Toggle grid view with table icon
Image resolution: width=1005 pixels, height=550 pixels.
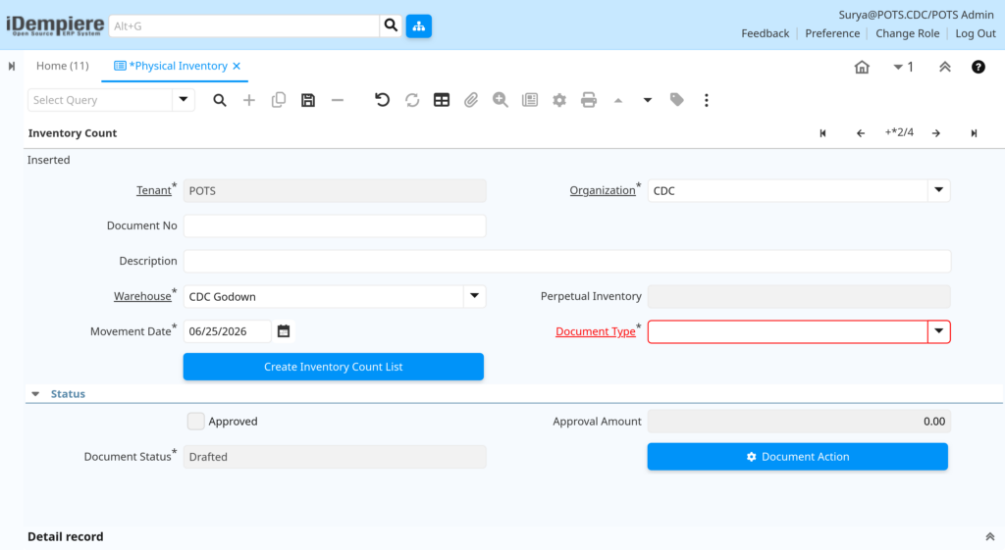click(x=441, y=100)
